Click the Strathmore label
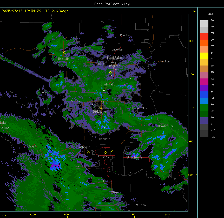The image size is (224, 218). point(134,157)
